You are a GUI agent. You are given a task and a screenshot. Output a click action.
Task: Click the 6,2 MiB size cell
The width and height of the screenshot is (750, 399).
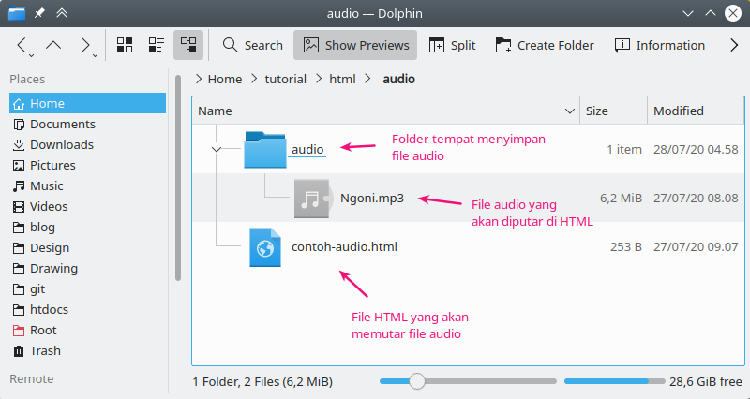click(621, 198)
